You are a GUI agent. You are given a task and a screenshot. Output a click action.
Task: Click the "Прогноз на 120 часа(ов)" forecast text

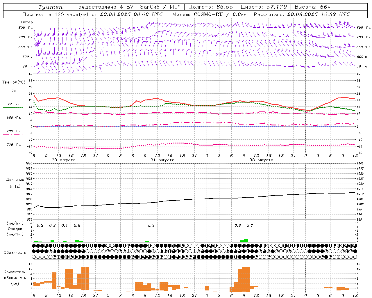(56, 14)
